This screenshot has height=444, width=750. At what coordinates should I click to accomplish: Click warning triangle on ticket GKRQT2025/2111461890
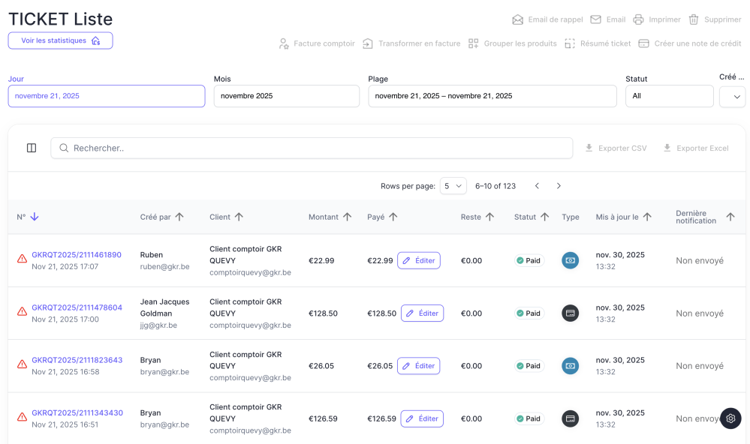click(x=22, y=259)
